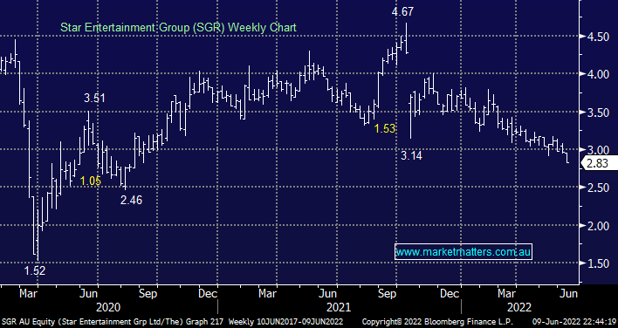Click the 2020 year label
The height and width of the screenshot is (328, 618).
click(x=108, y=307)
